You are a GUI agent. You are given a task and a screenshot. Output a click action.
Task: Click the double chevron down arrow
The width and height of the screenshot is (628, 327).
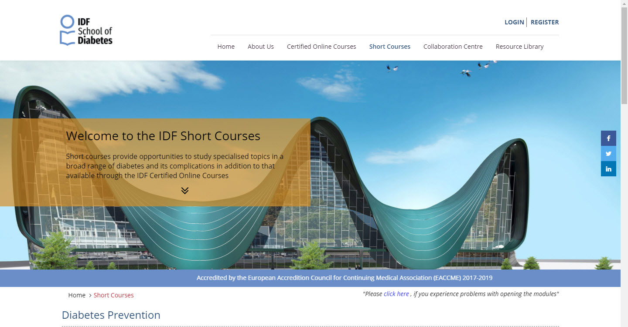click(x=185, y=191)
